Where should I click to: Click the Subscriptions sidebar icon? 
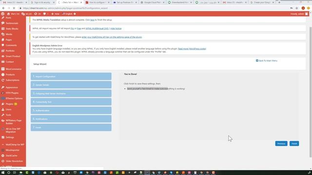tap(3, 80)
